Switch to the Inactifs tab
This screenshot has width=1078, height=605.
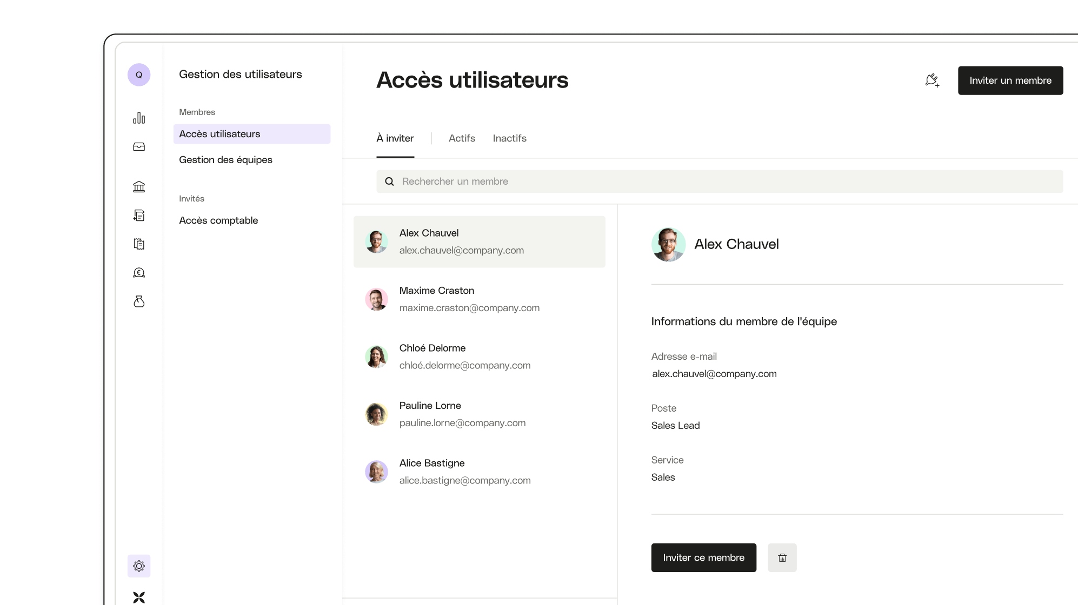click(x=509, y=138)
